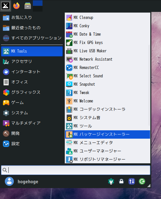Click the MX logo menu button
The height and width of the screenshot is (199, 161).
5,6
